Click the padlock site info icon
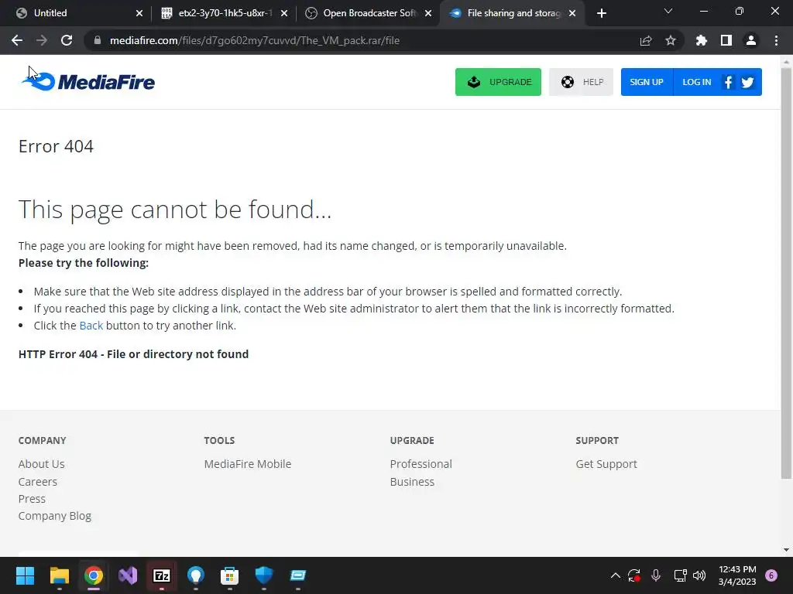This screenshot has width=793, height=594. pyautogui.click(x=97, y=40)
